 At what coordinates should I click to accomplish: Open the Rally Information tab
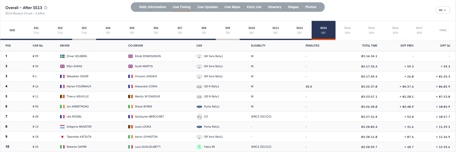pyautogui.click(x=152, y=7)
